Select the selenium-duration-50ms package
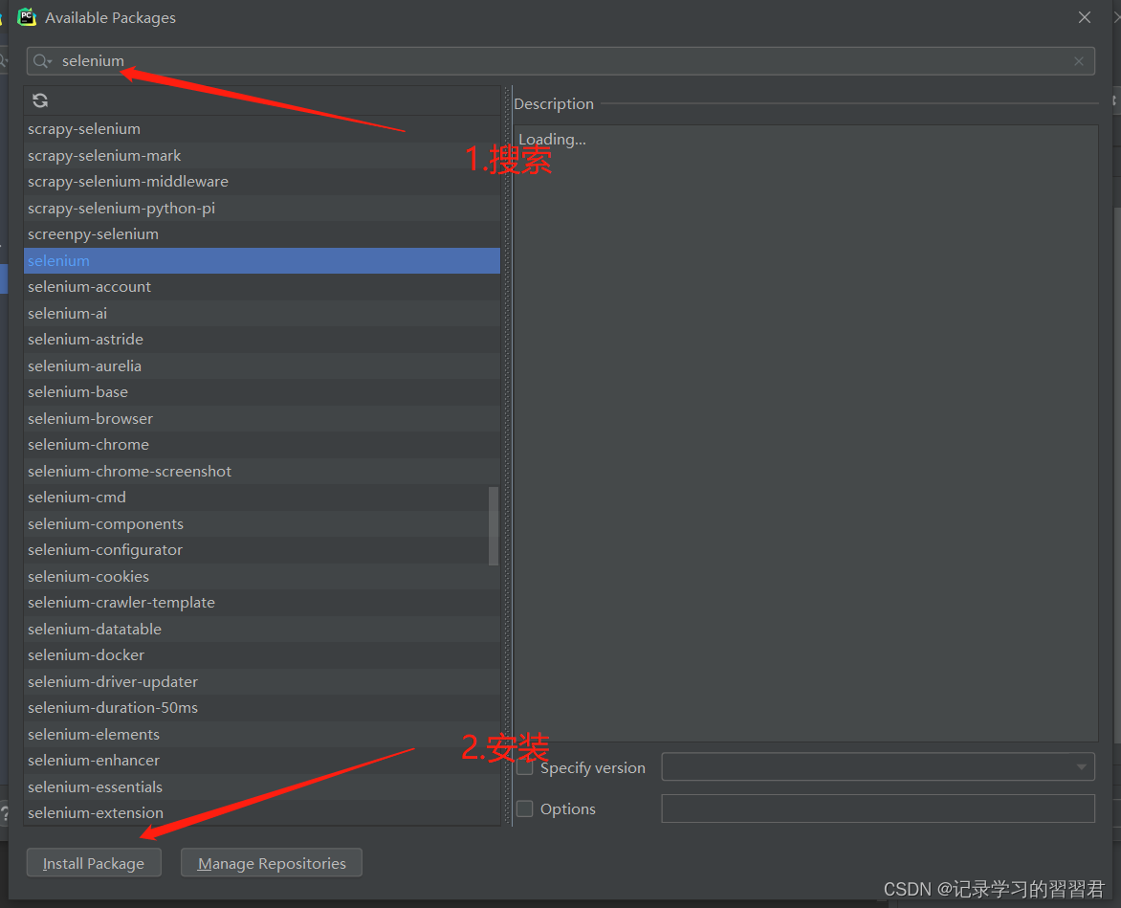This screenshot has width=1121, height=908. click(262, 708)
